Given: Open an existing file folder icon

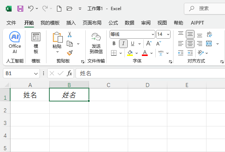Looking at the screenshot, I should (69, 9).
